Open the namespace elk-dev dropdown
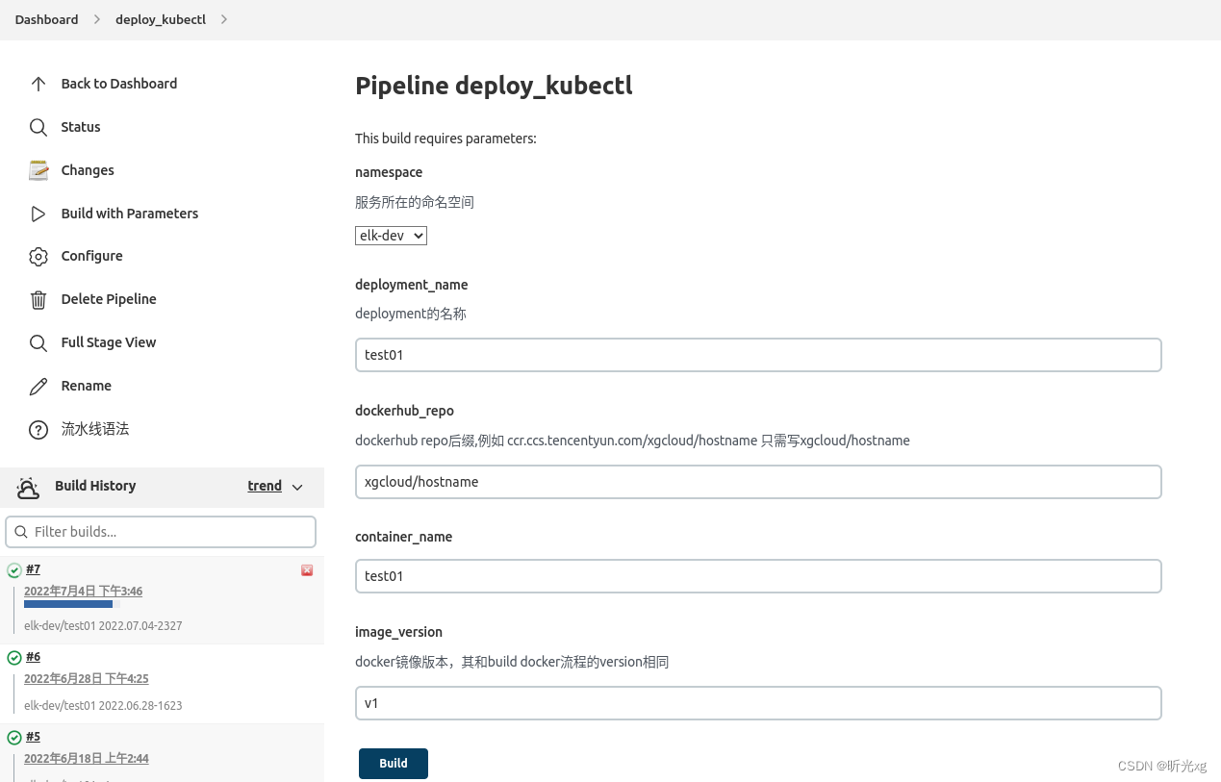The height and width of the screenshot is (782, 1221). coord(391,236)
